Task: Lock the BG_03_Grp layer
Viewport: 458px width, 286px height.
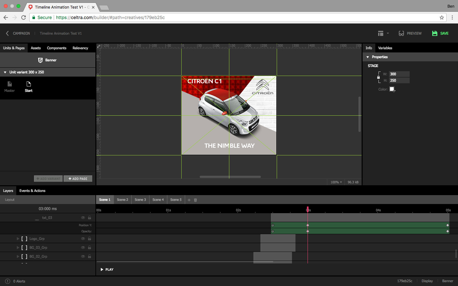Action: tap(90, 248)
